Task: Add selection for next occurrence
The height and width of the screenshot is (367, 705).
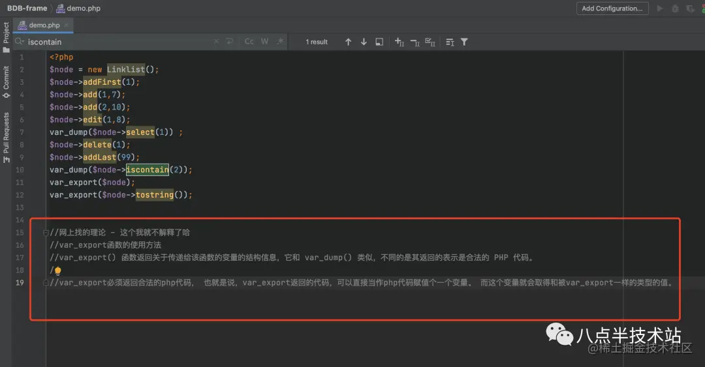Action: coord(399,42)
